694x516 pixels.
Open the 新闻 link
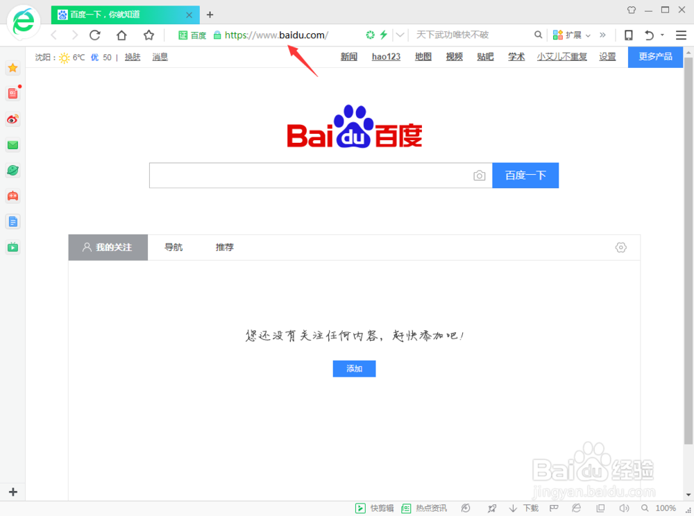[x=349, y=57]
